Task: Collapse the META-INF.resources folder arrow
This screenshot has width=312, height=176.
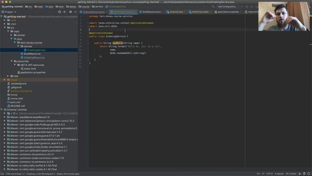Action: pos(15,65)
